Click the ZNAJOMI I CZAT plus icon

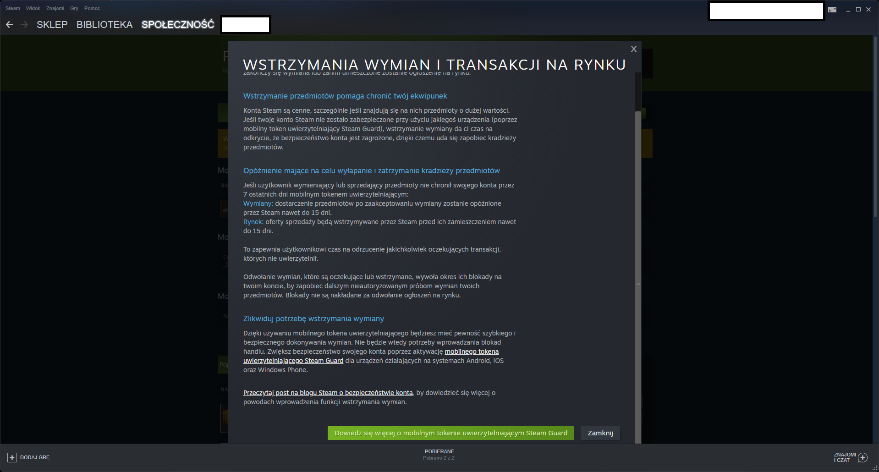coord(863,457)
